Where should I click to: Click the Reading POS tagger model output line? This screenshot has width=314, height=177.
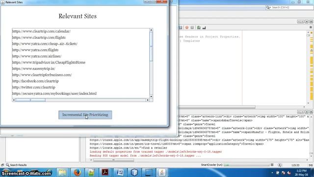(145, 156)
